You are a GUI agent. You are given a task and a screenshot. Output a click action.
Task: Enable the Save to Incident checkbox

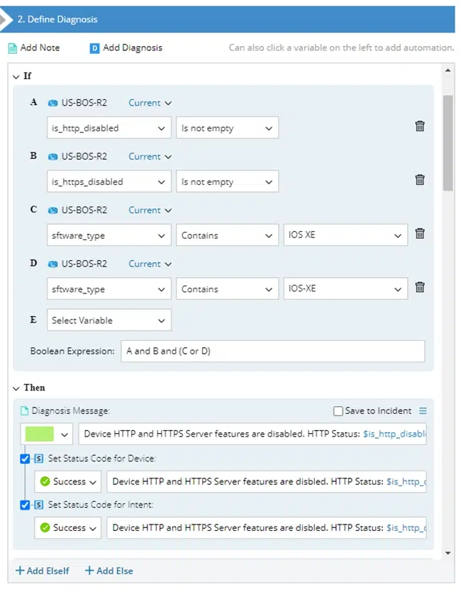coord(338,410)
